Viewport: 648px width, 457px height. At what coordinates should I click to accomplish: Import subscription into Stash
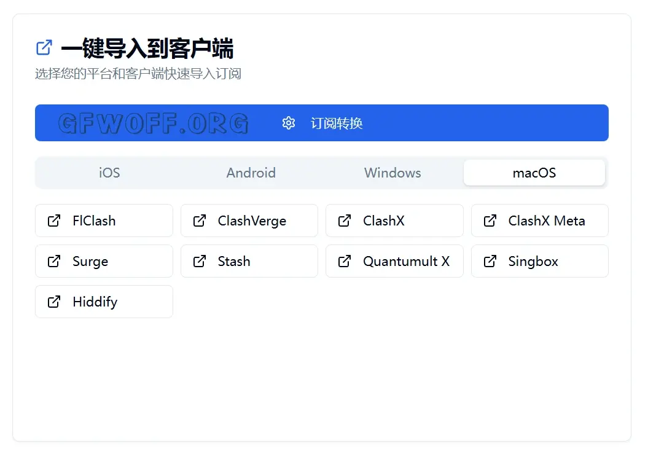(249, 261)
